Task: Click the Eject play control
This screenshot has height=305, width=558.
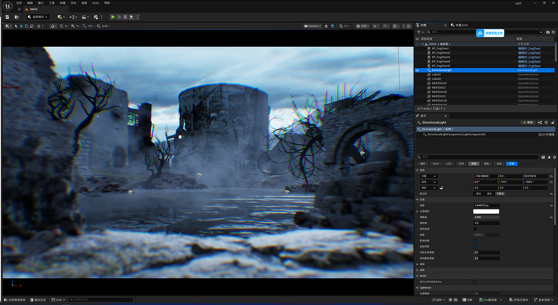Action: [131, 17]
